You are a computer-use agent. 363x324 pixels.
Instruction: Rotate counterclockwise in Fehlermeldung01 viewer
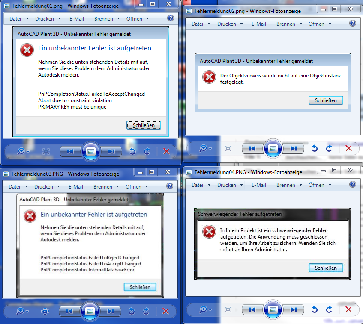point(132,151)
